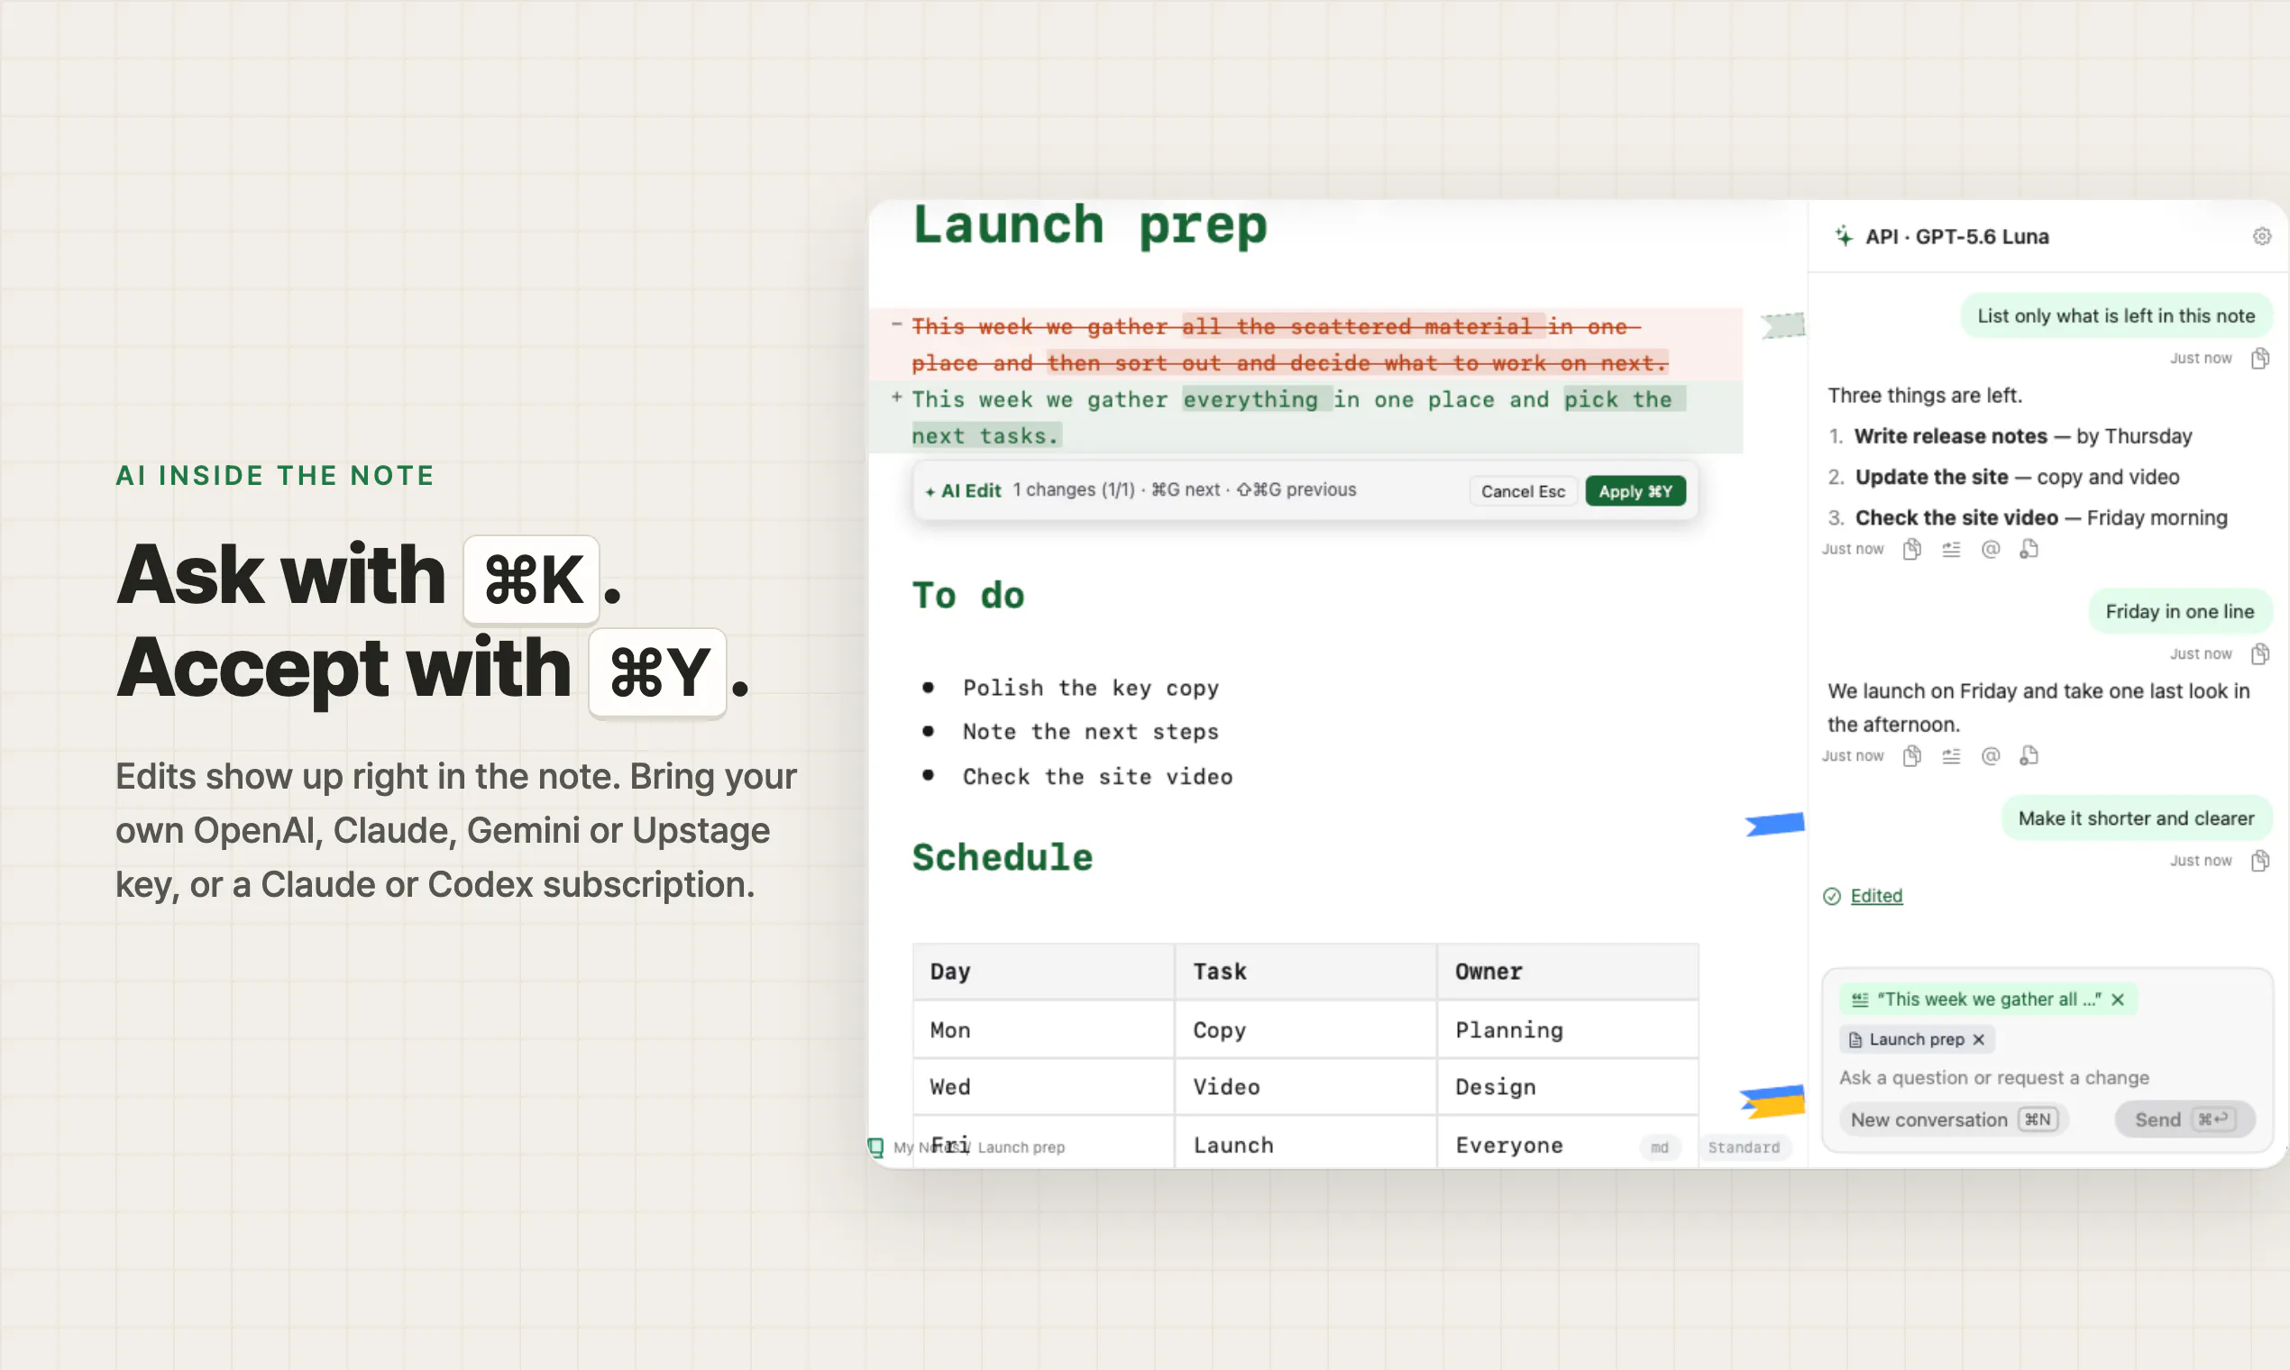Open the API · GPT-5.6 Luna model selector
Image resolution: width=2290 pixels, height=1370 pixels.
click(1956, 236)
